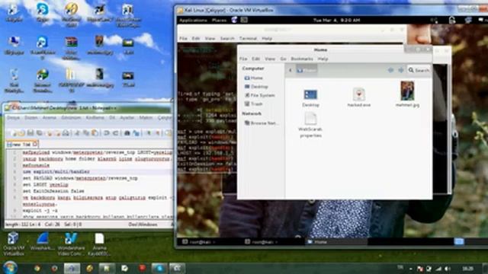Click the Print icon in Notepad++ toolbar
The image size is (488, 274).
66,133
